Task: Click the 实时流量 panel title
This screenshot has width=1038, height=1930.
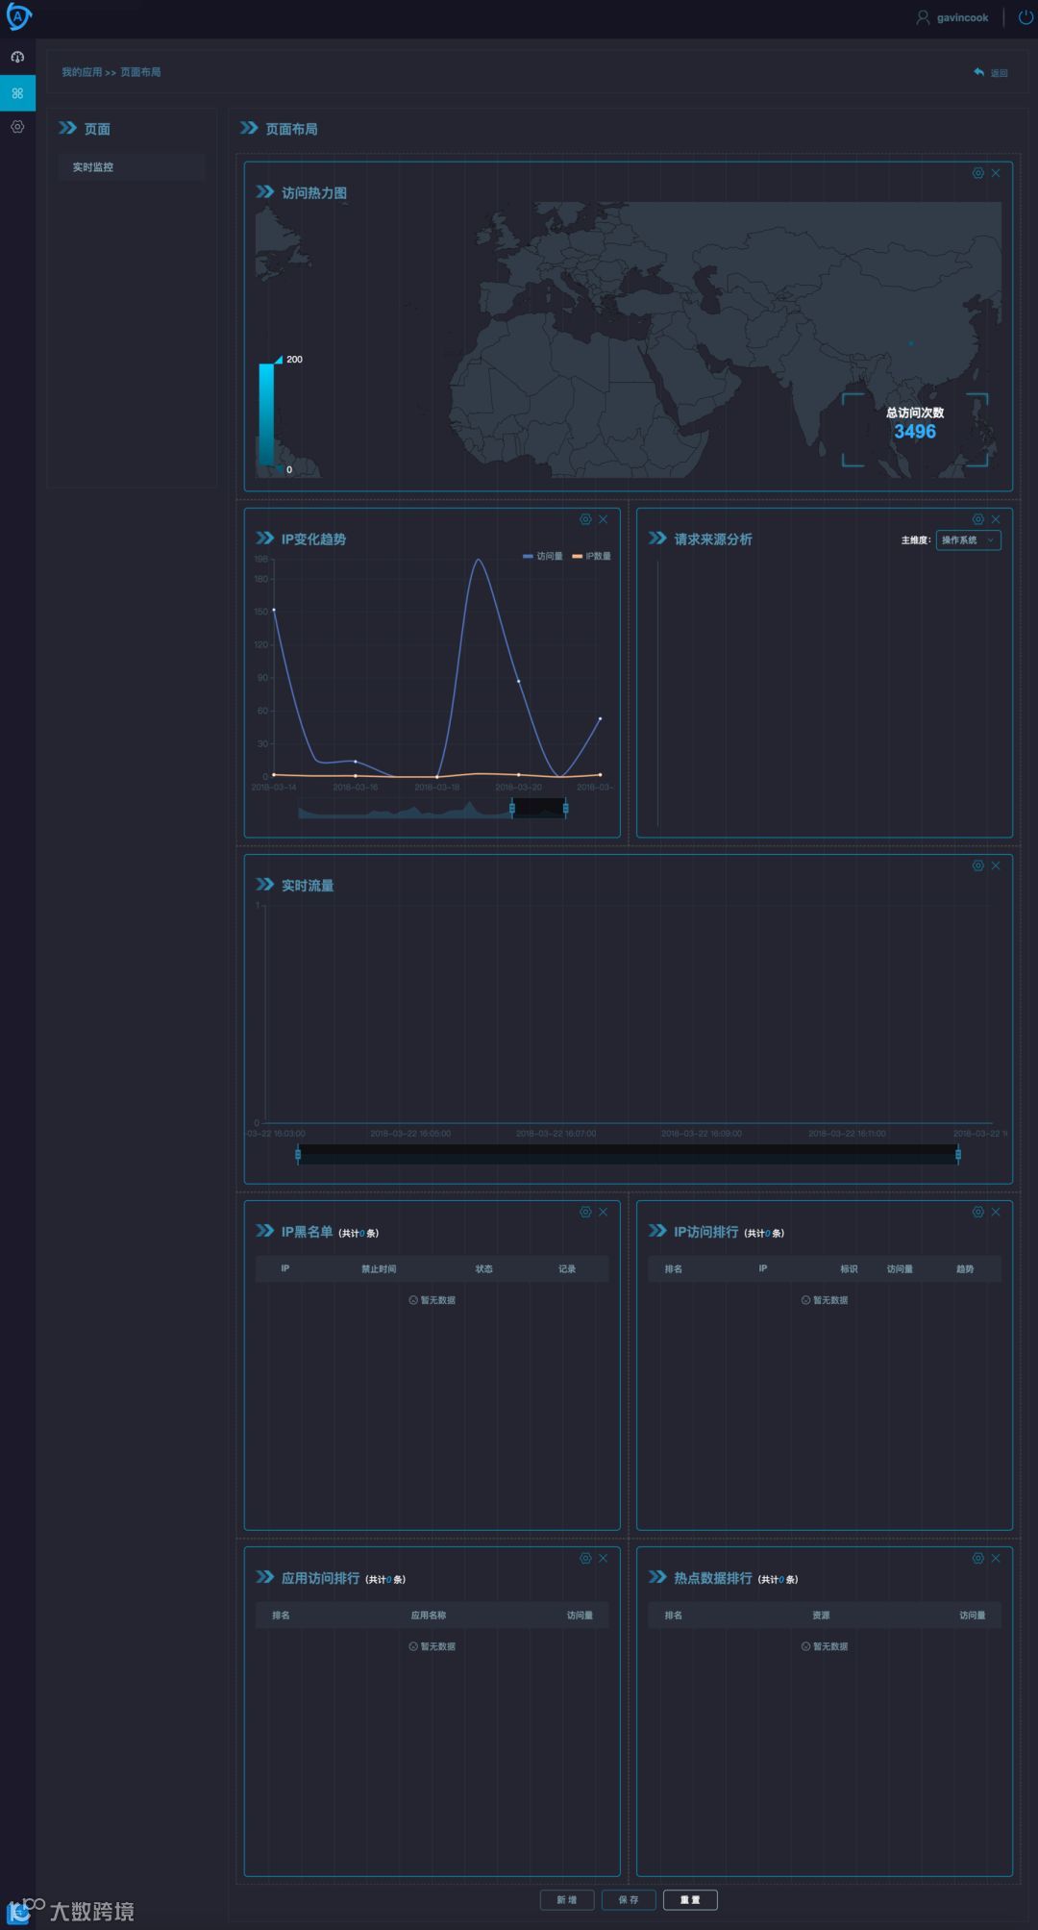Action: pos(308,886)
